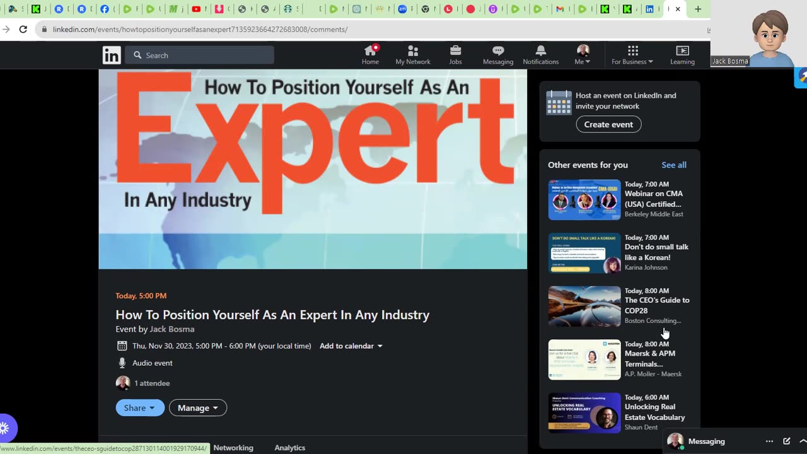Compose new message in messaging overlay

(787, 441)
